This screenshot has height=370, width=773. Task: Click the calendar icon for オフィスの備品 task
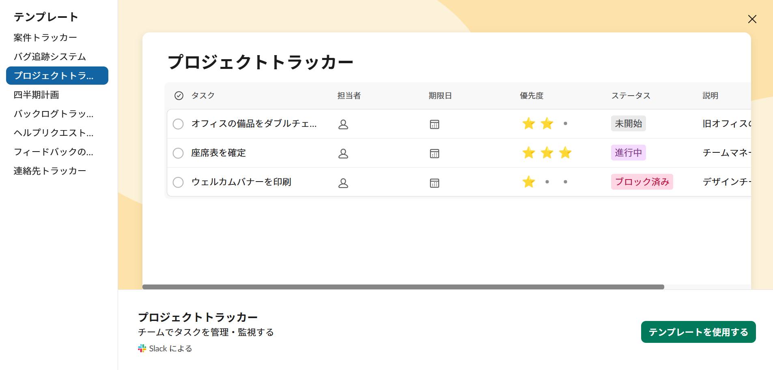click(434, 124)
